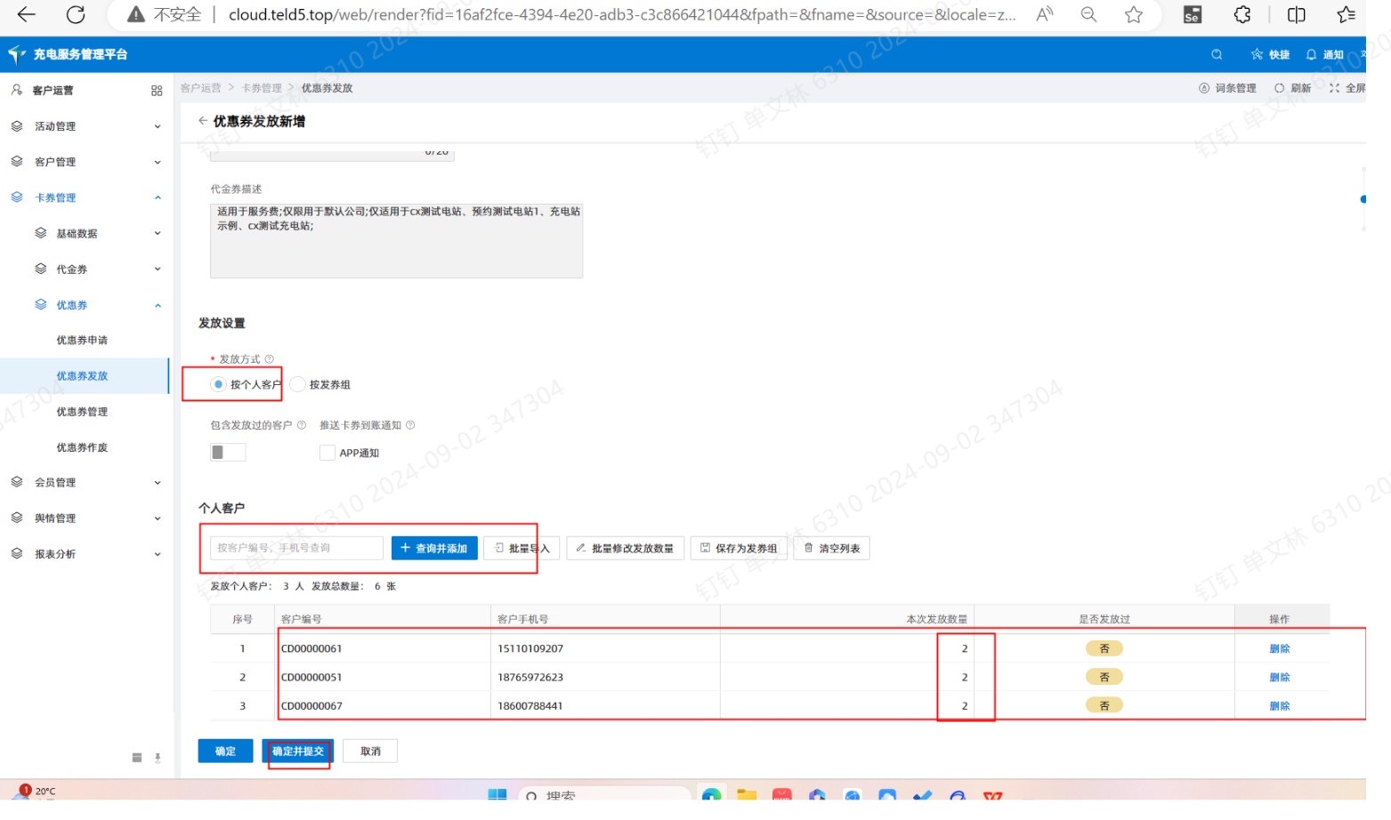1391x820 pixels.
Task: Click browser reload page icon
Action: [76, 15]
